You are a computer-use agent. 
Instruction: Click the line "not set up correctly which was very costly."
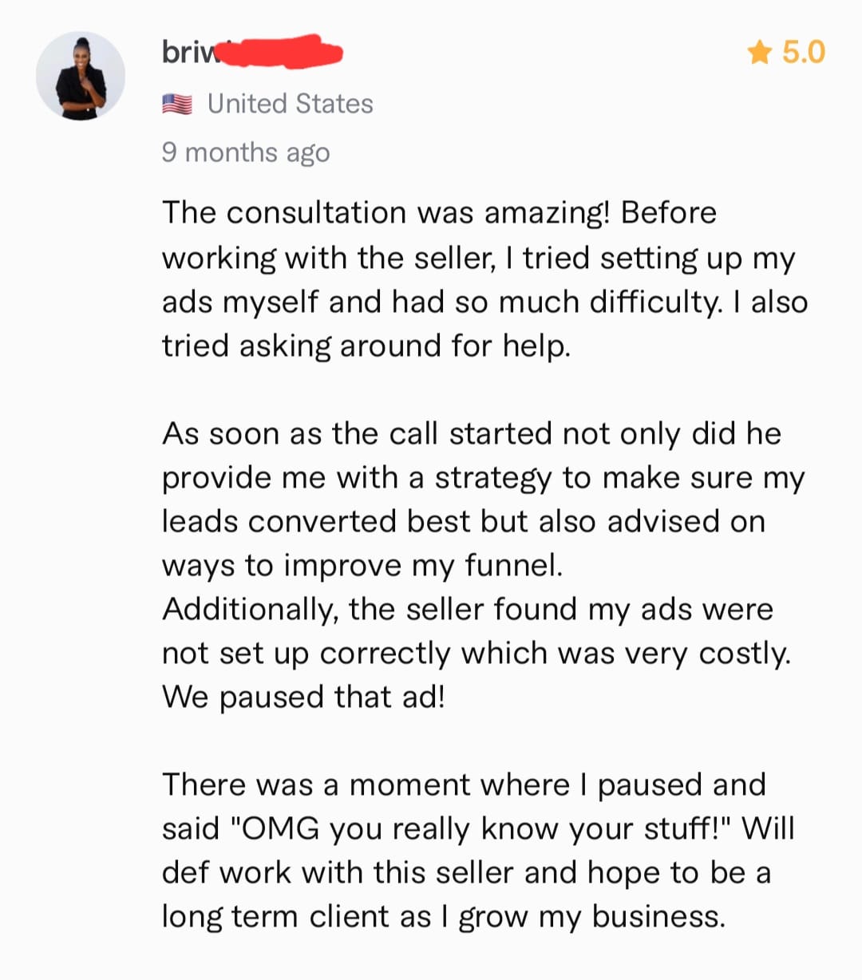(x=476, y=654)
